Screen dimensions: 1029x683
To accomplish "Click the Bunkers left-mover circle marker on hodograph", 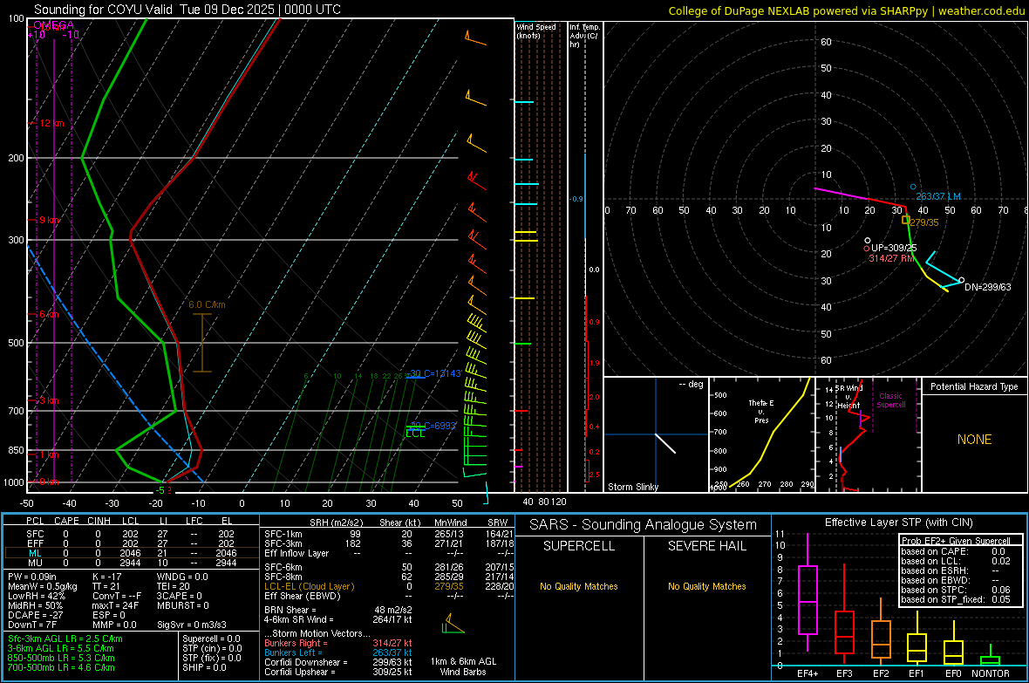I will (x=913, y=188).
